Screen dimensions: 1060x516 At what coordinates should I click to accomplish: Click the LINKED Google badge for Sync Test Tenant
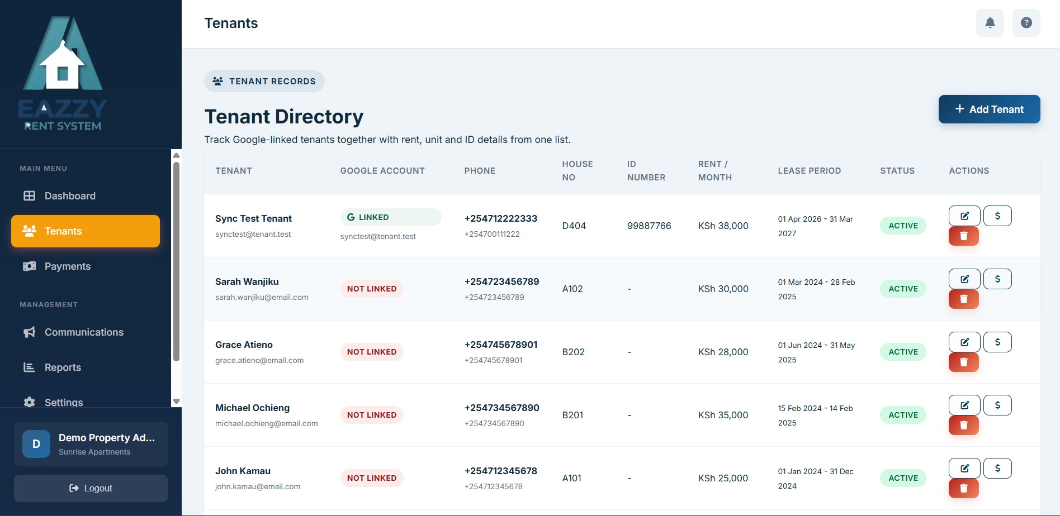(391, 217)
